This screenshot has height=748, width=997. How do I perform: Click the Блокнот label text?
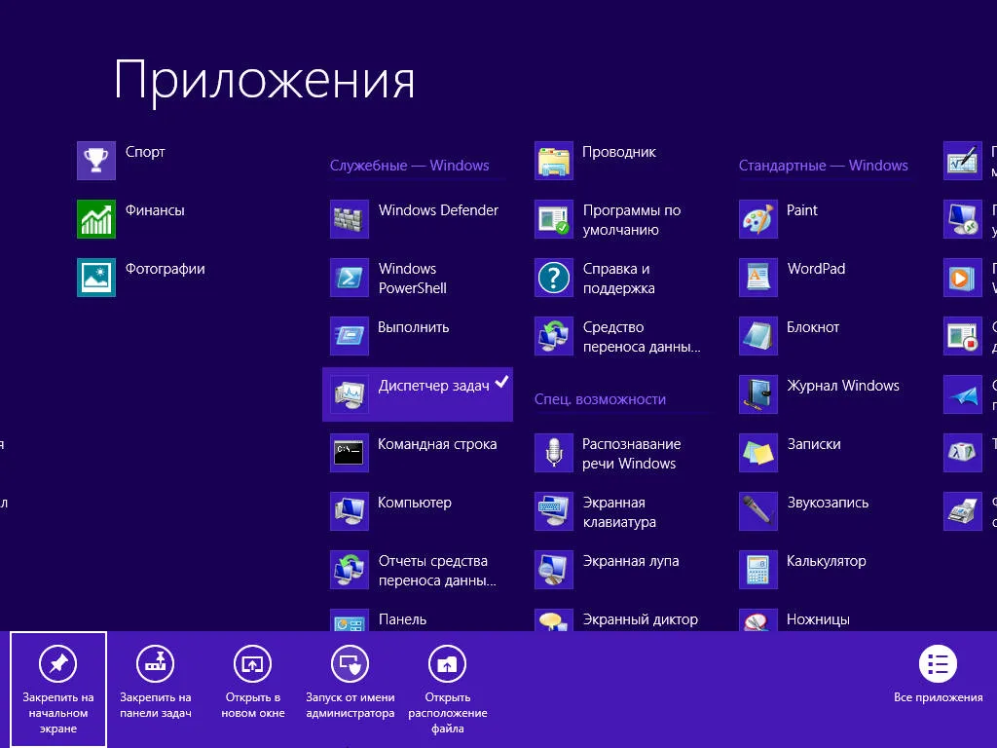[813, 327]
